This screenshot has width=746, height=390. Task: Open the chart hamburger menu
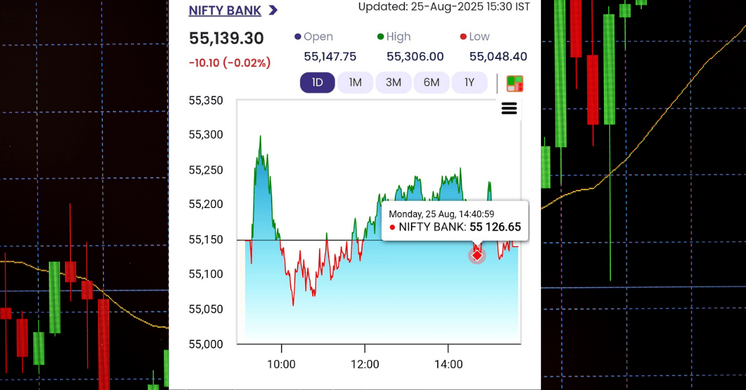point(509,109)
